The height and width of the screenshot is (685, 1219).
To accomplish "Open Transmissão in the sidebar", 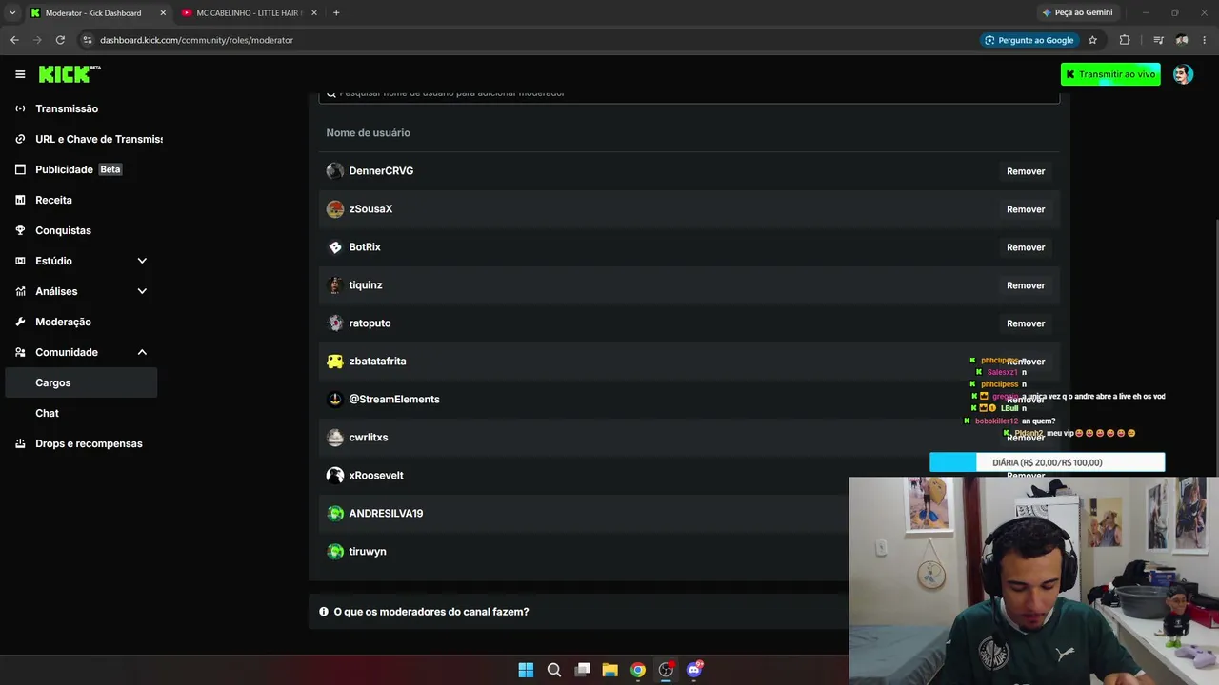I will pyautogui.click(x=67, y=108).
